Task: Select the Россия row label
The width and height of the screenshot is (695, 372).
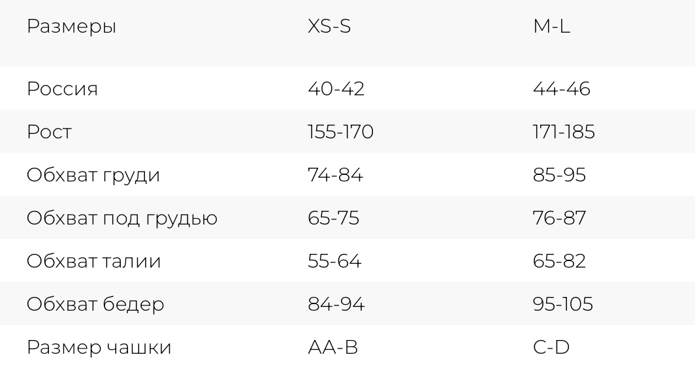Action: coord(62,89)
